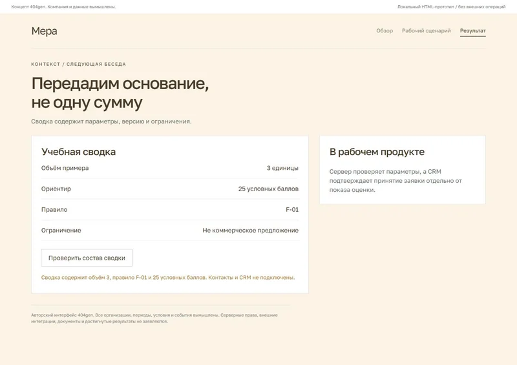Image resolution: width=517 pixels, height=365 pixels.
Task: Click the rule value F-01
Action: pyautogui.click(x=292, y=210)
